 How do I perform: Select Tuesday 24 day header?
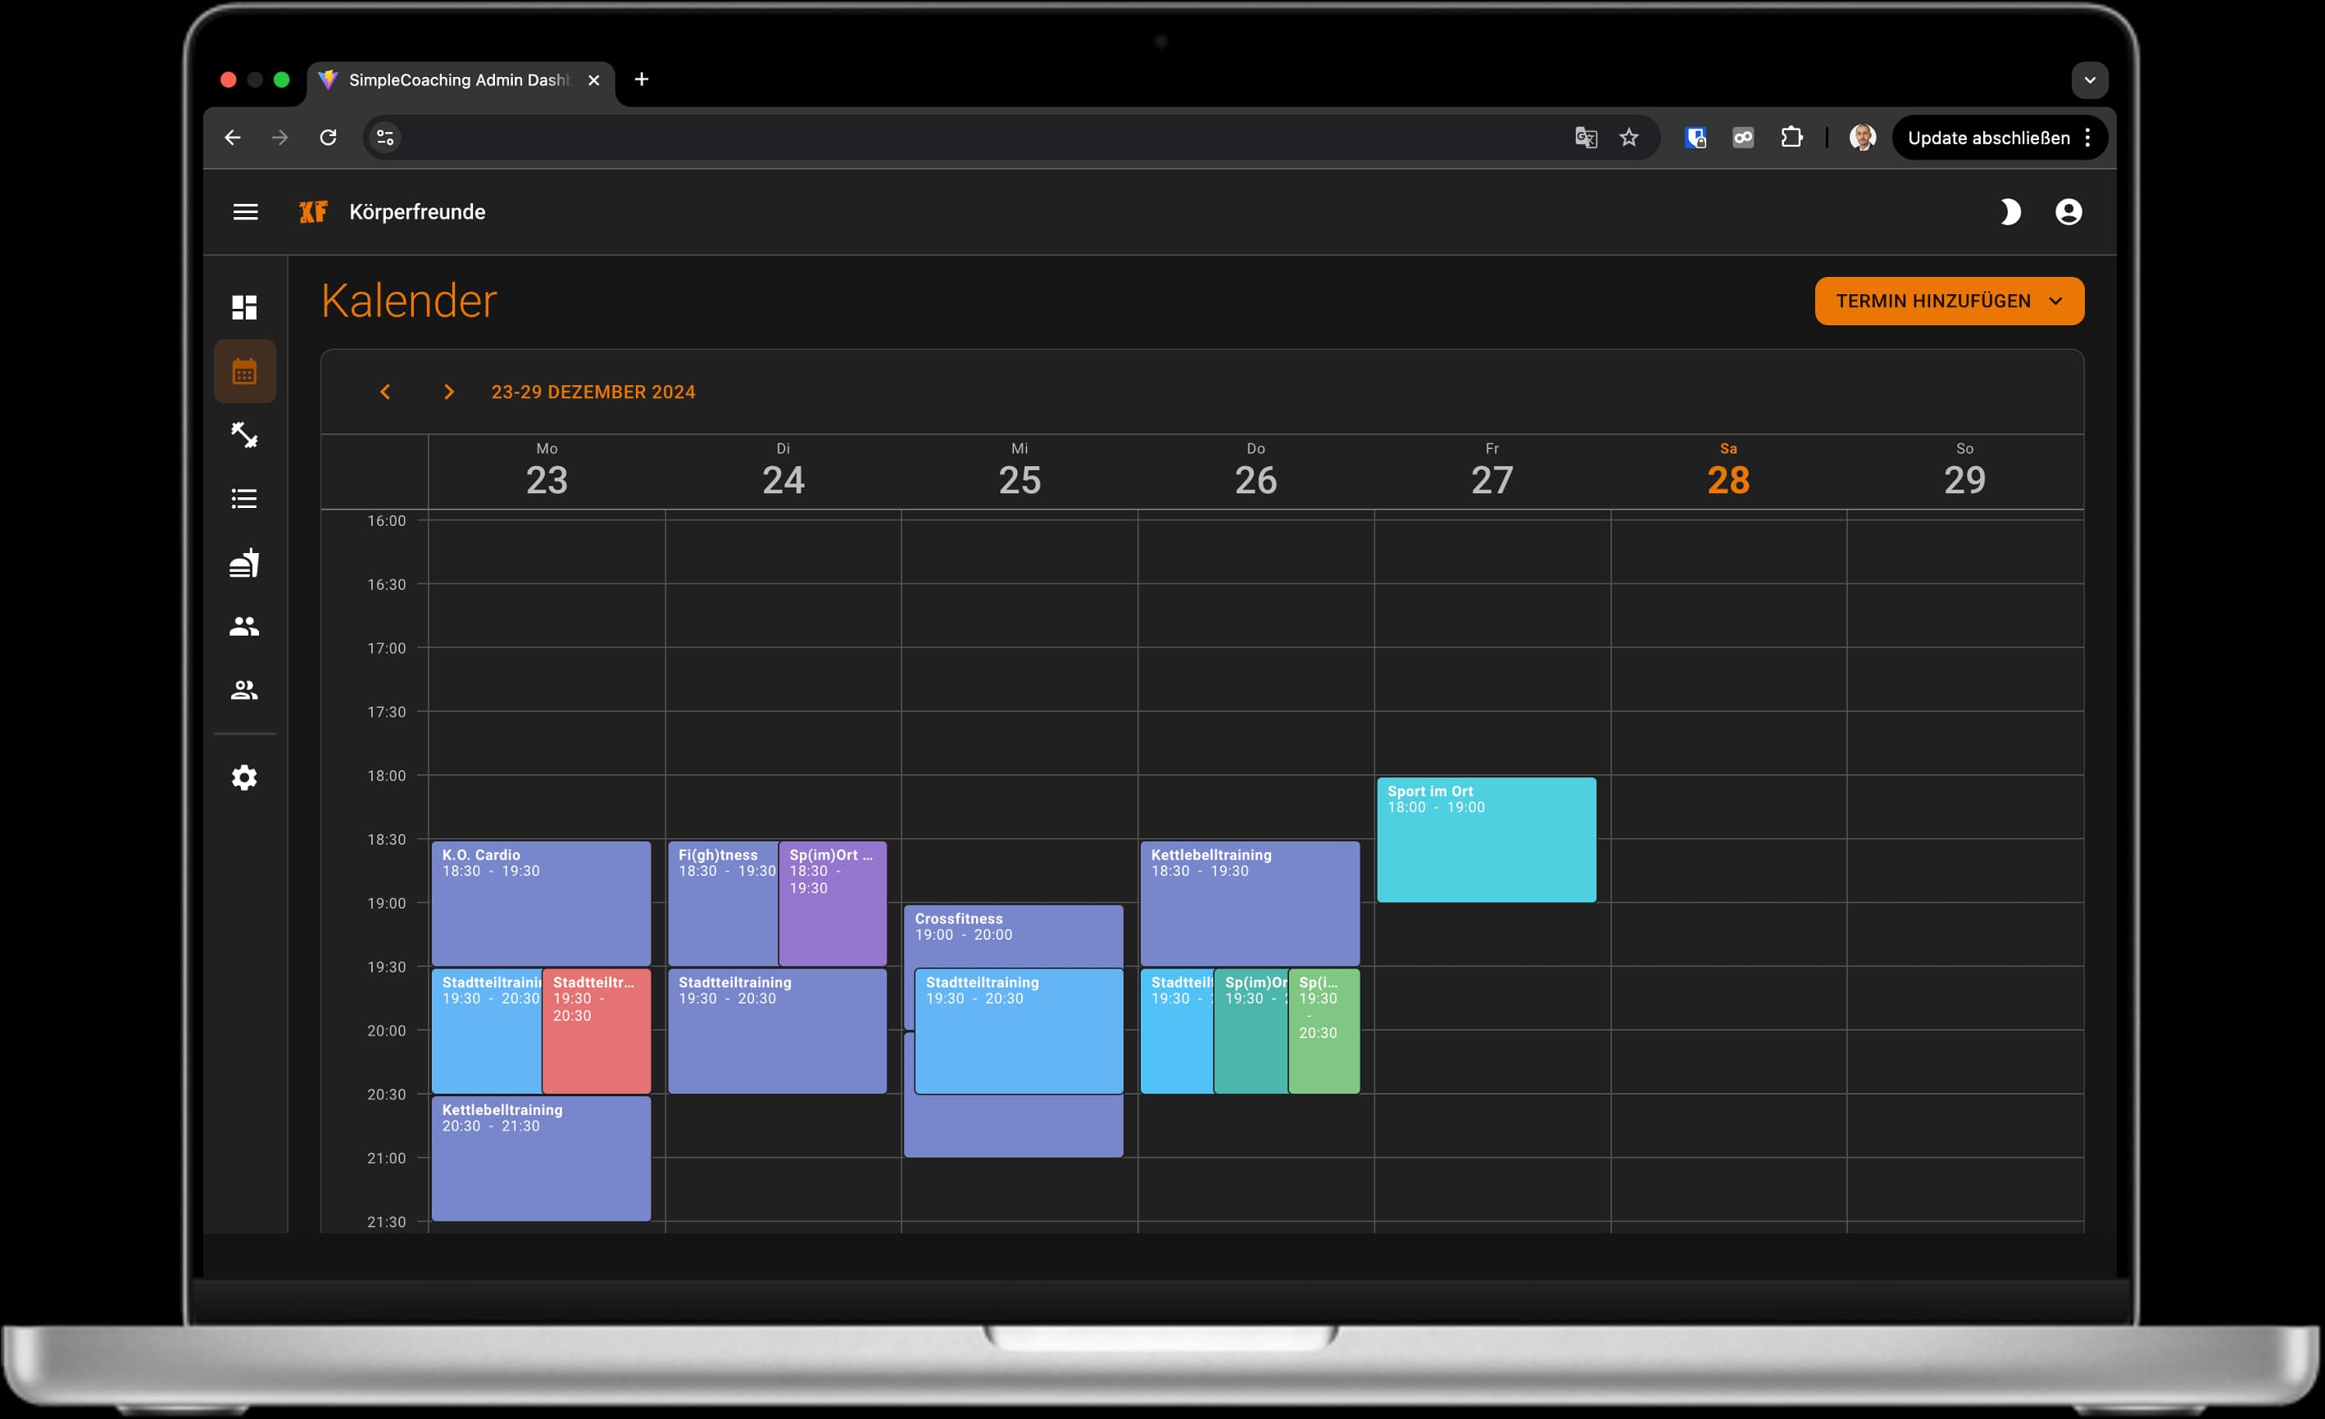click(x=783, y=469)
